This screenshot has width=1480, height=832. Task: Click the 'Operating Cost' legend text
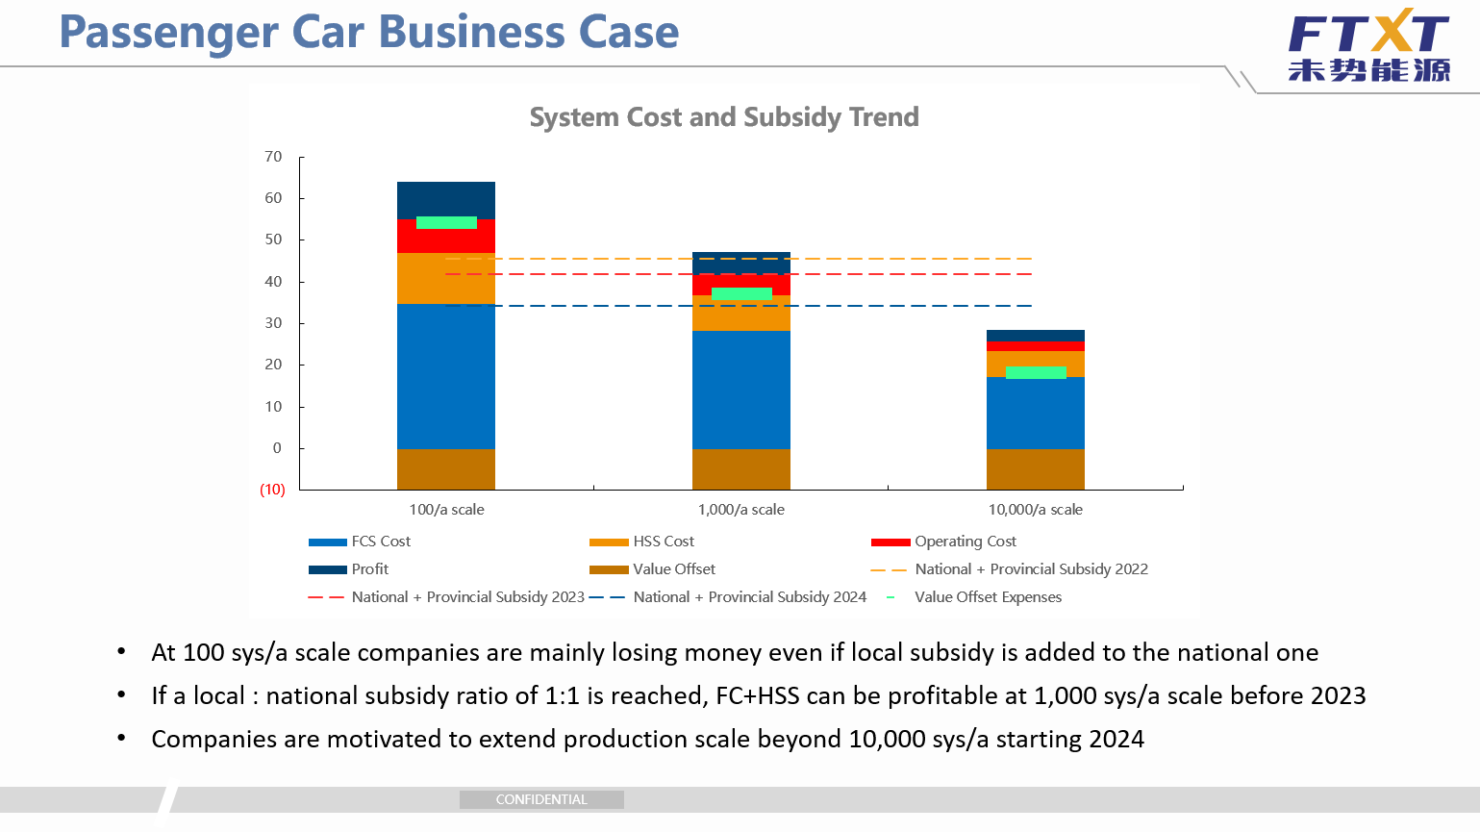[x=966, y=542]
